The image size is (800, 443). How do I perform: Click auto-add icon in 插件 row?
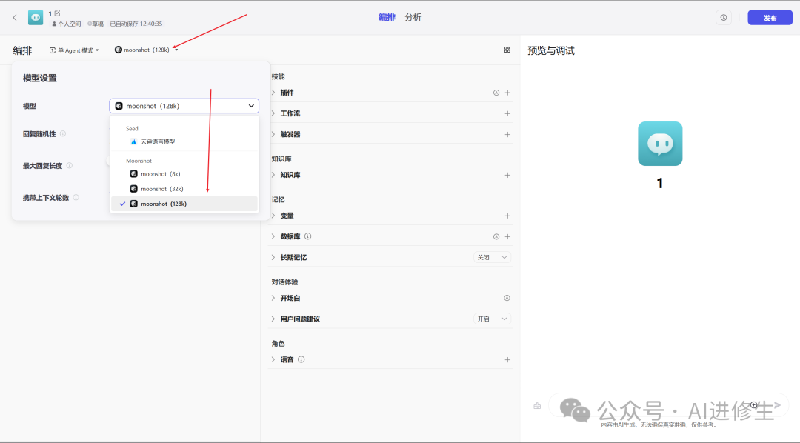(x=496, y=93)
